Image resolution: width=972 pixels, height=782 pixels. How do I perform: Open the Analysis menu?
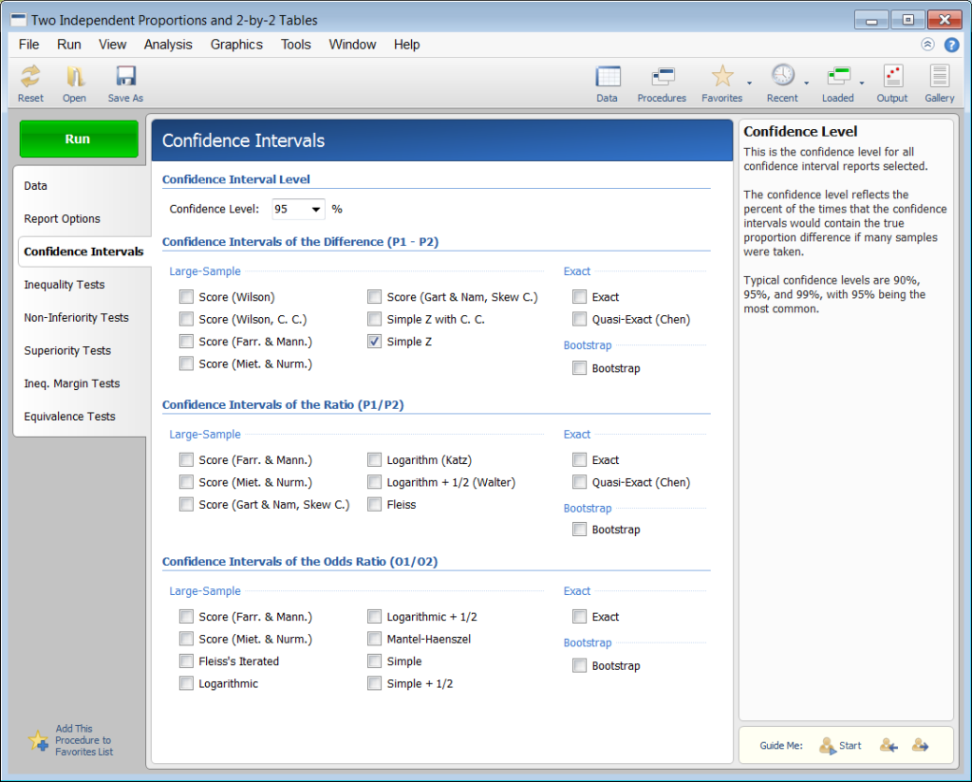(x=168, y=44)
